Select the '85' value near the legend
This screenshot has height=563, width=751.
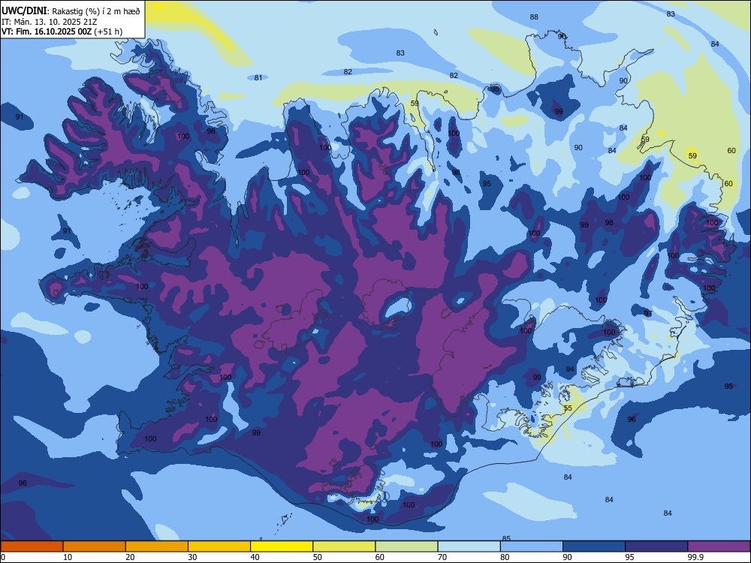click(506, 538)
